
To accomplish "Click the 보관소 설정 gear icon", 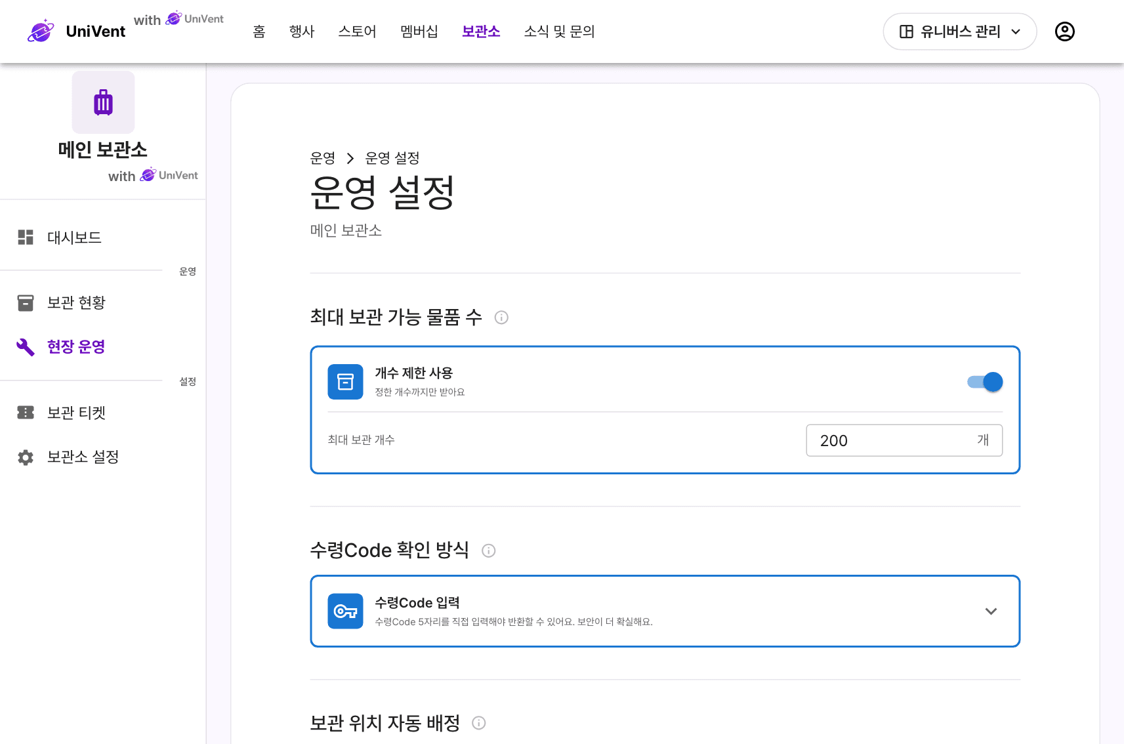I will click(x=26, y=457).
